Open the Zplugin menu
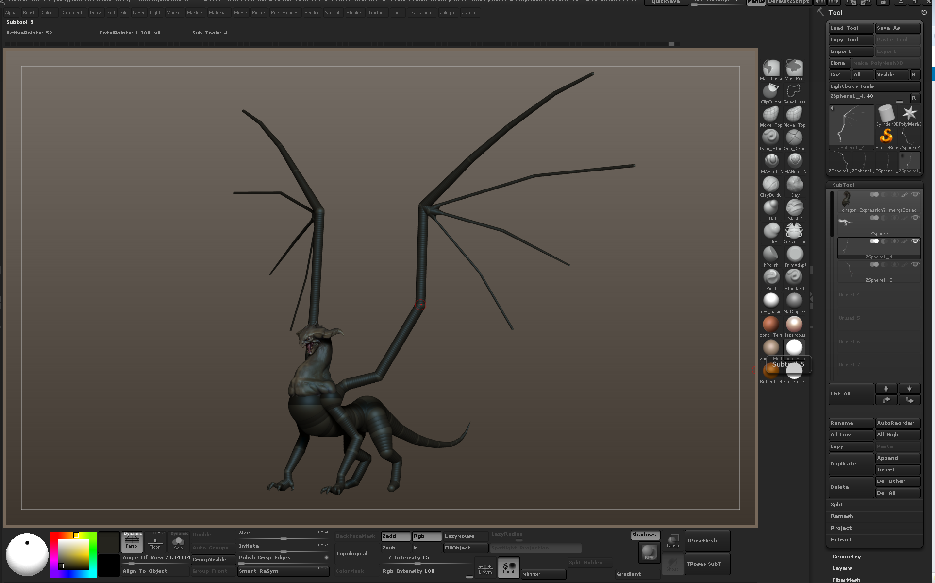The height and width of the screenshot is (583, 935). [447, 13]
